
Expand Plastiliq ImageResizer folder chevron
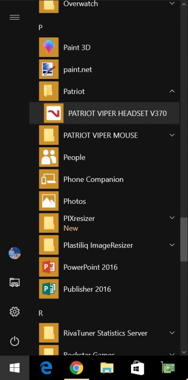(x=172, y=245)
